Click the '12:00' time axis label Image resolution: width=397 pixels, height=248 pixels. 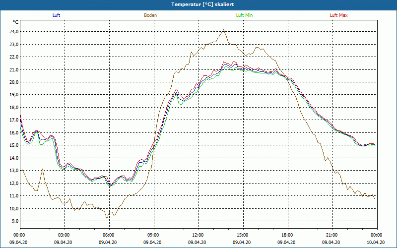pyautogui.click(x=198, y=235)
